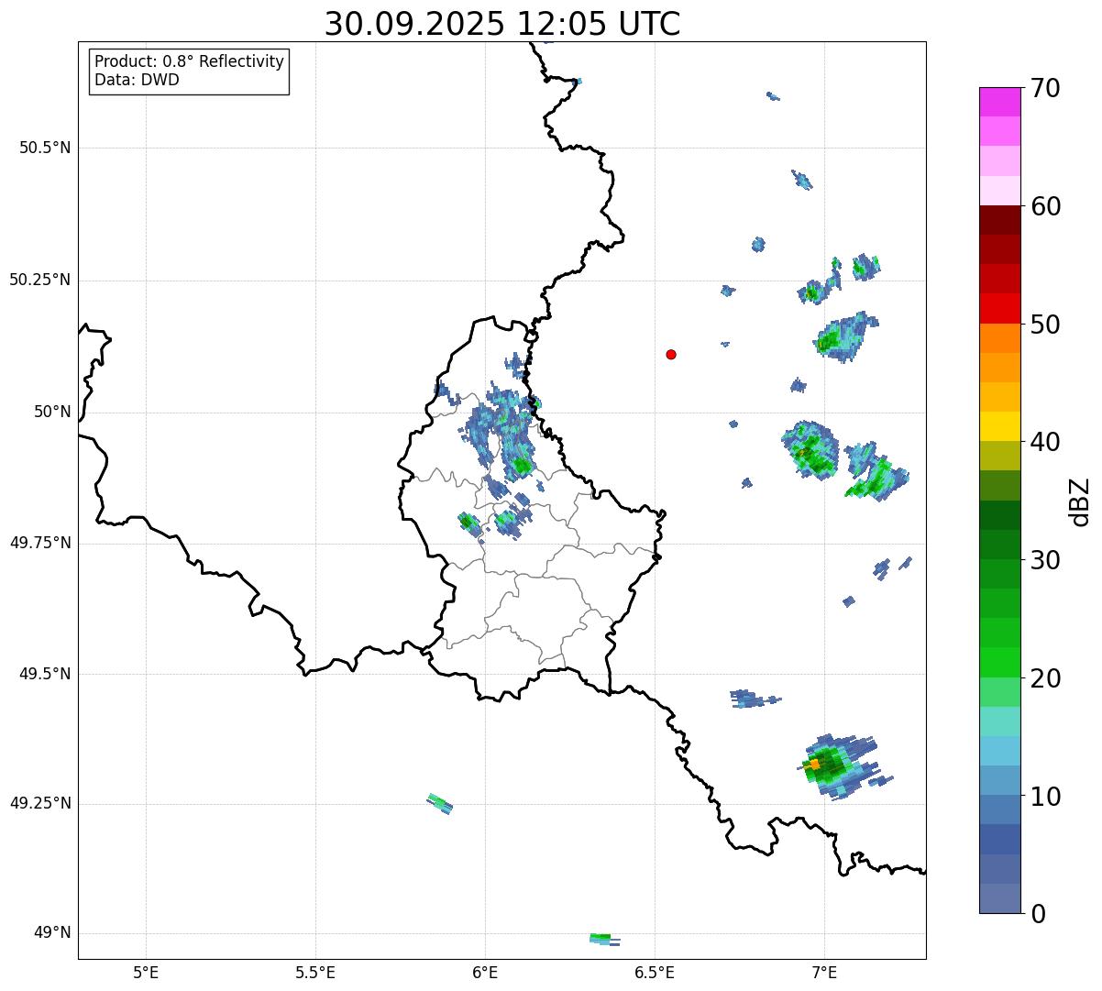The image size is (1102, 991).
Task: Click the 6°E longitude label
Action: coord(485,973)
